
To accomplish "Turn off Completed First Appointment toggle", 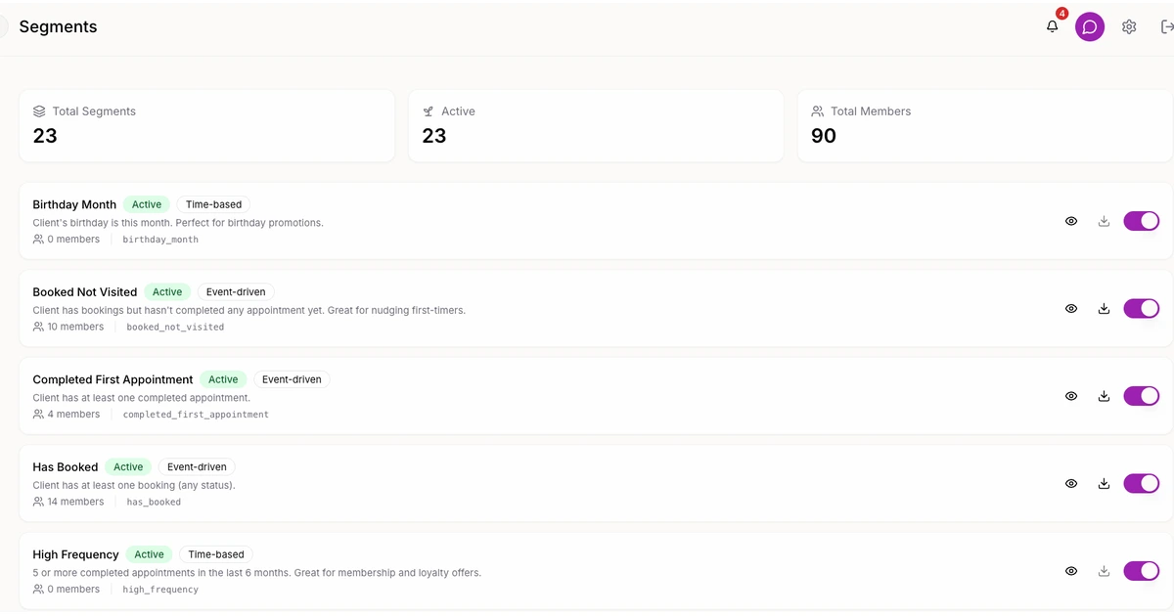I will click(x=1141, y=396).
